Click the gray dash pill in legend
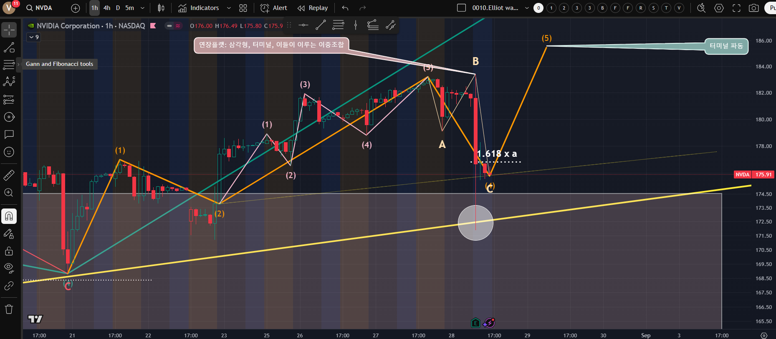 [x=169, y=26]
